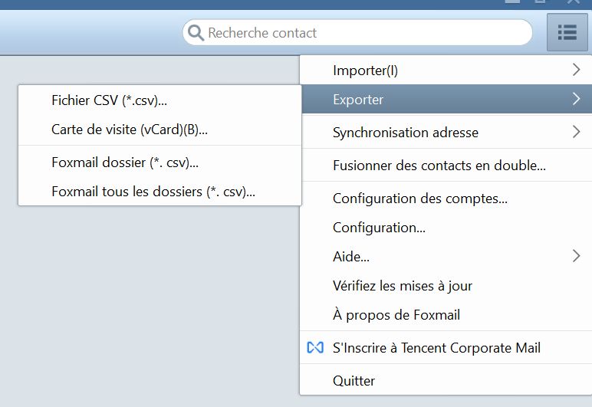
Task: Expand the Exporter submenu chevron
Action: pos(576,99)
